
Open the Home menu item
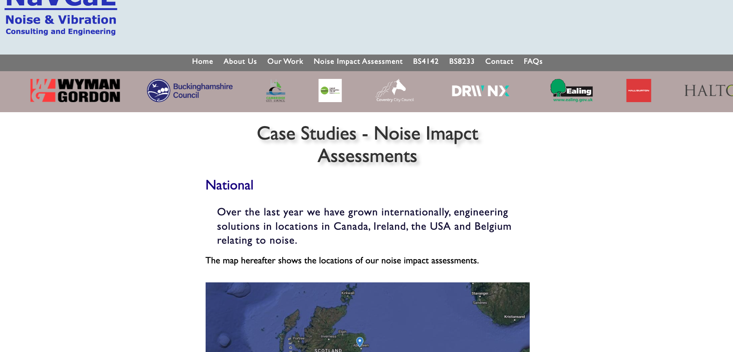[203, 62]
